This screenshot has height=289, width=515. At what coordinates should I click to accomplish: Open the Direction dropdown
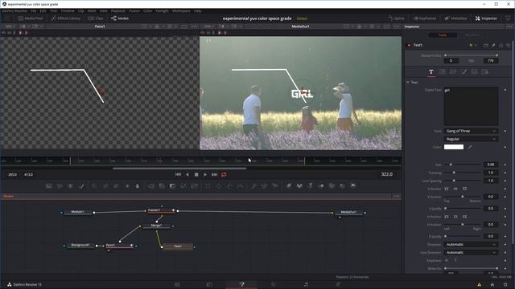click(471, 244)
